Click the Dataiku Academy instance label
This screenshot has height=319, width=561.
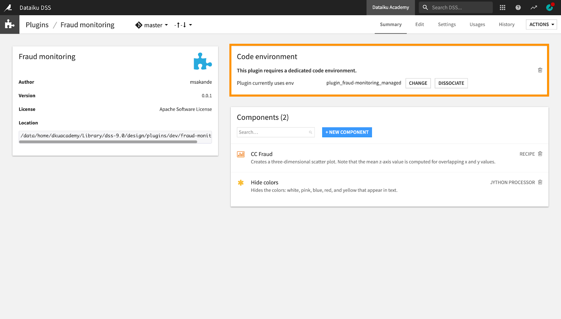(x=391, y=7)
